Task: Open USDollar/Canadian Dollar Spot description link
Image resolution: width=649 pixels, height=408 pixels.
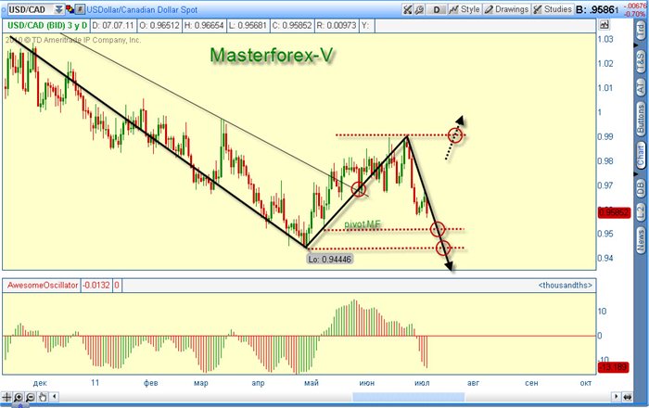Action: (142, 9)
